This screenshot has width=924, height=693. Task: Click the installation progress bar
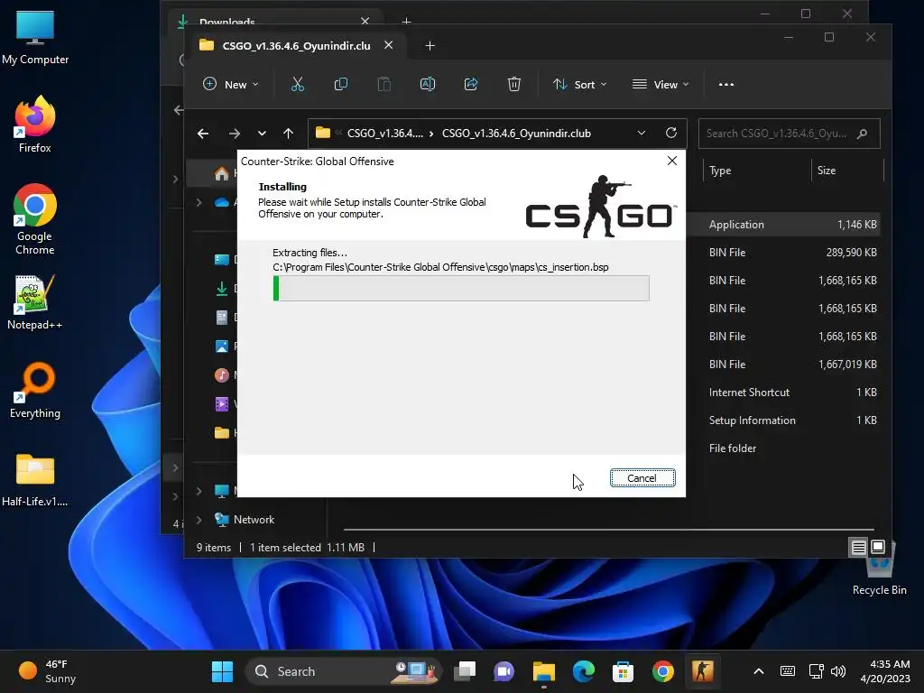click(461, 288)
